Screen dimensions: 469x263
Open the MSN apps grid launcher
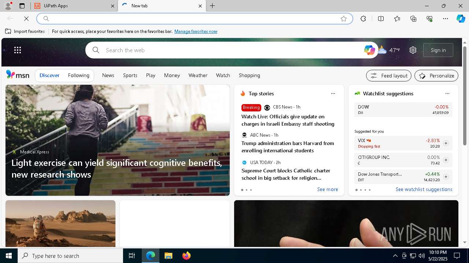pos(18,50)
